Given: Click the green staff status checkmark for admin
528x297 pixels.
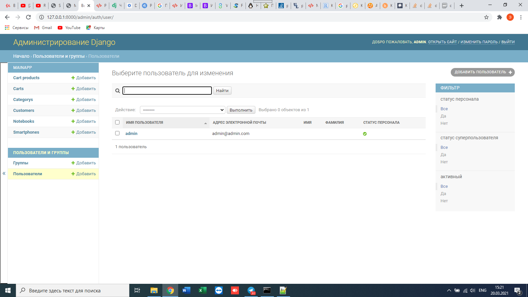Looking at the screenshot, I should [x=365, y=134].
